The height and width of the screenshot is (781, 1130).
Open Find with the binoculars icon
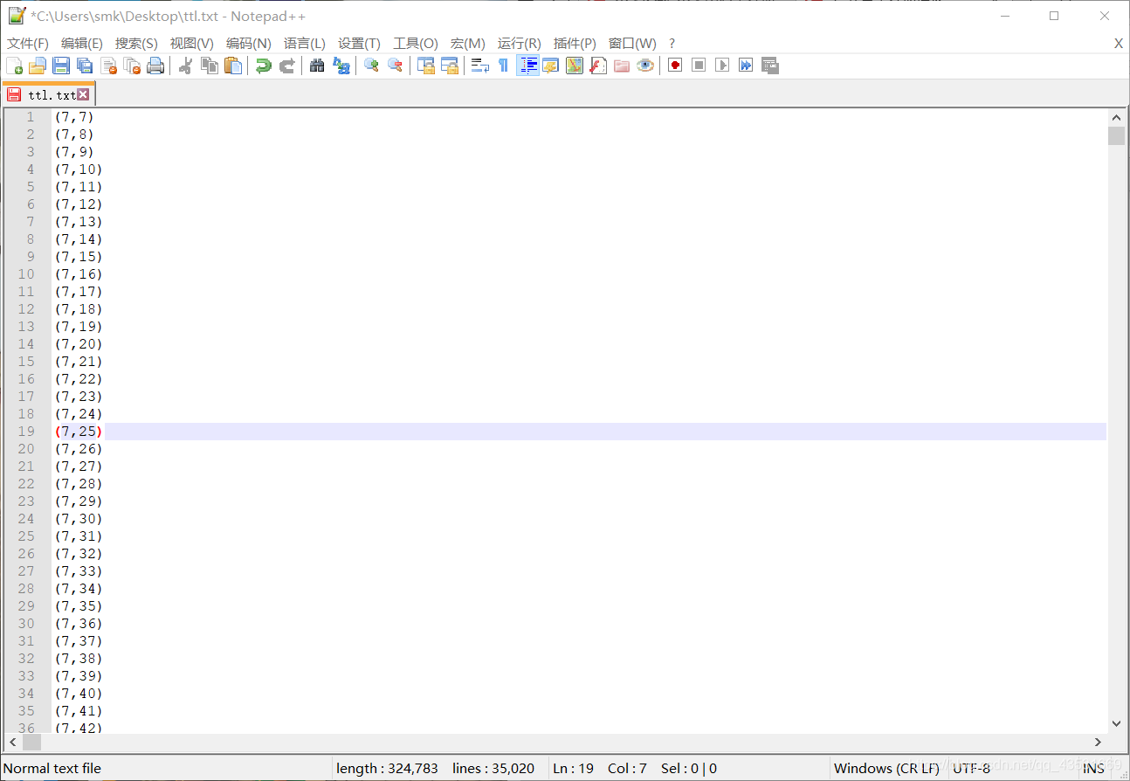point(317,66)
